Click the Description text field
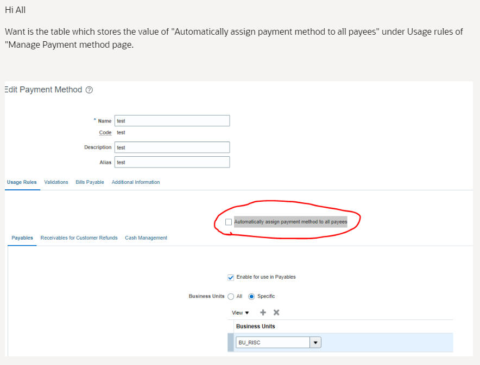 click(172, 147)
